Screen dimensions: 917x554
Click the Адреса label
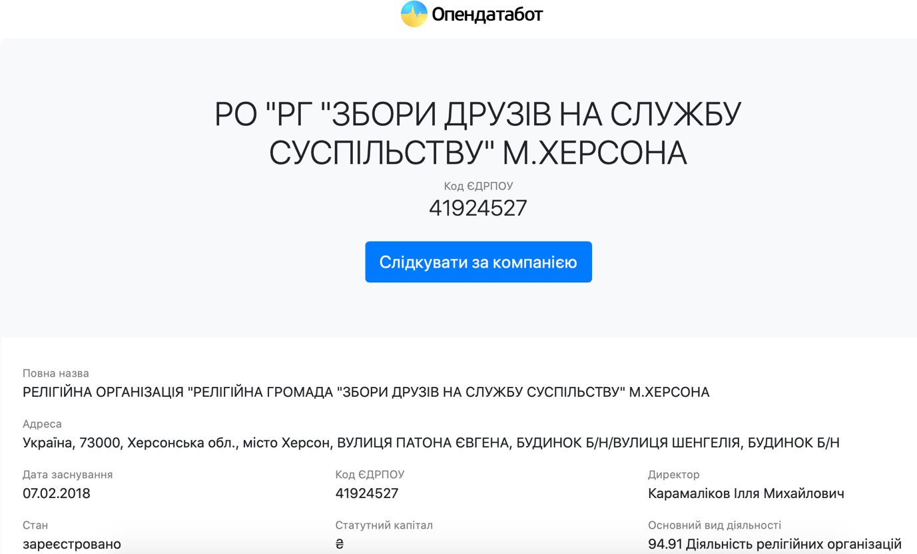[42, 424]
